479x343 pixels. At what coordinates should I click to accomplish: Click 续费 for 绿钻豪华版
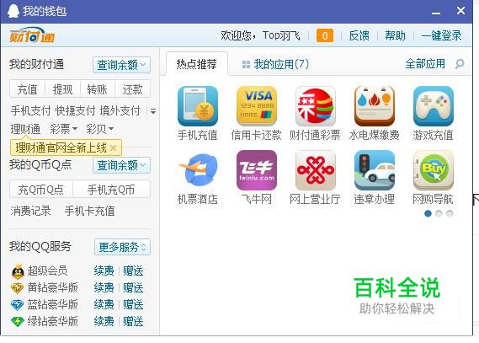(104, 321)
